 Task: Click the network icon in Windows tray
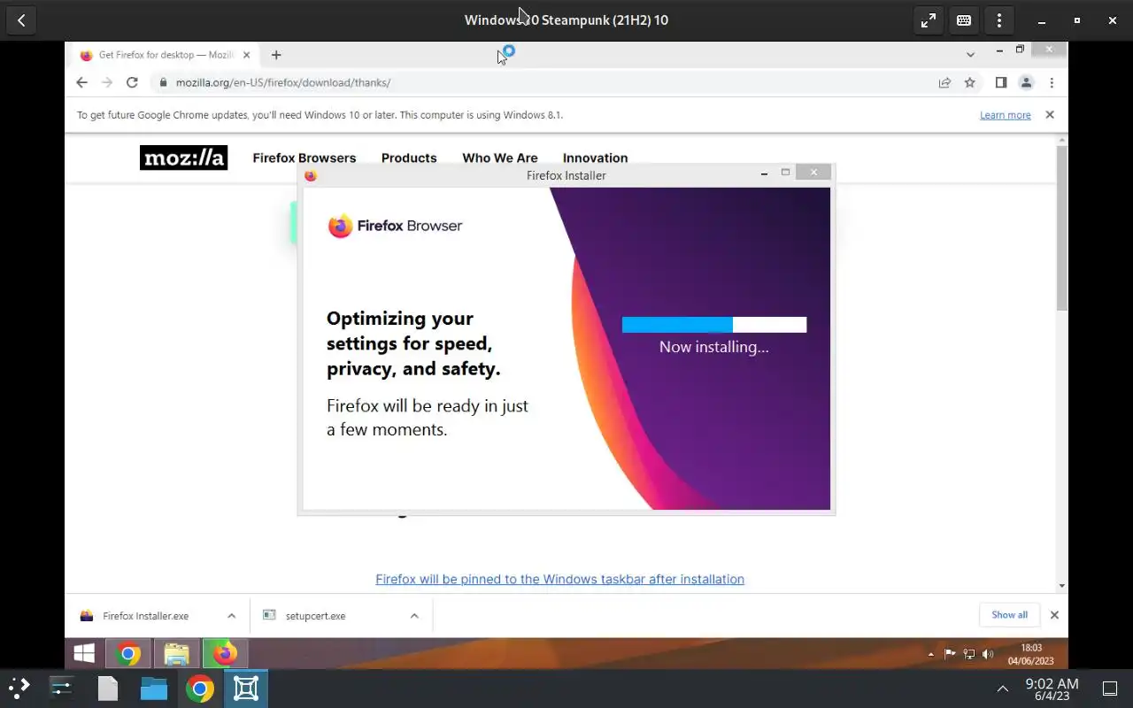point(969,654)
